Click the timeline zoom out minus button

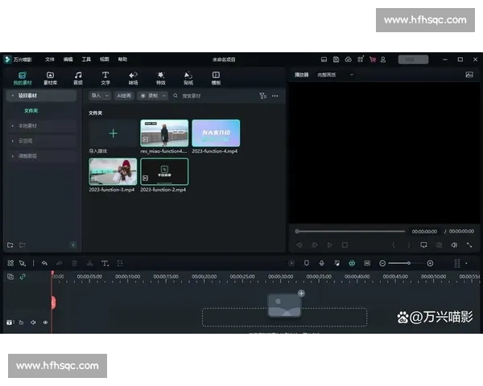tap(382, 263)
